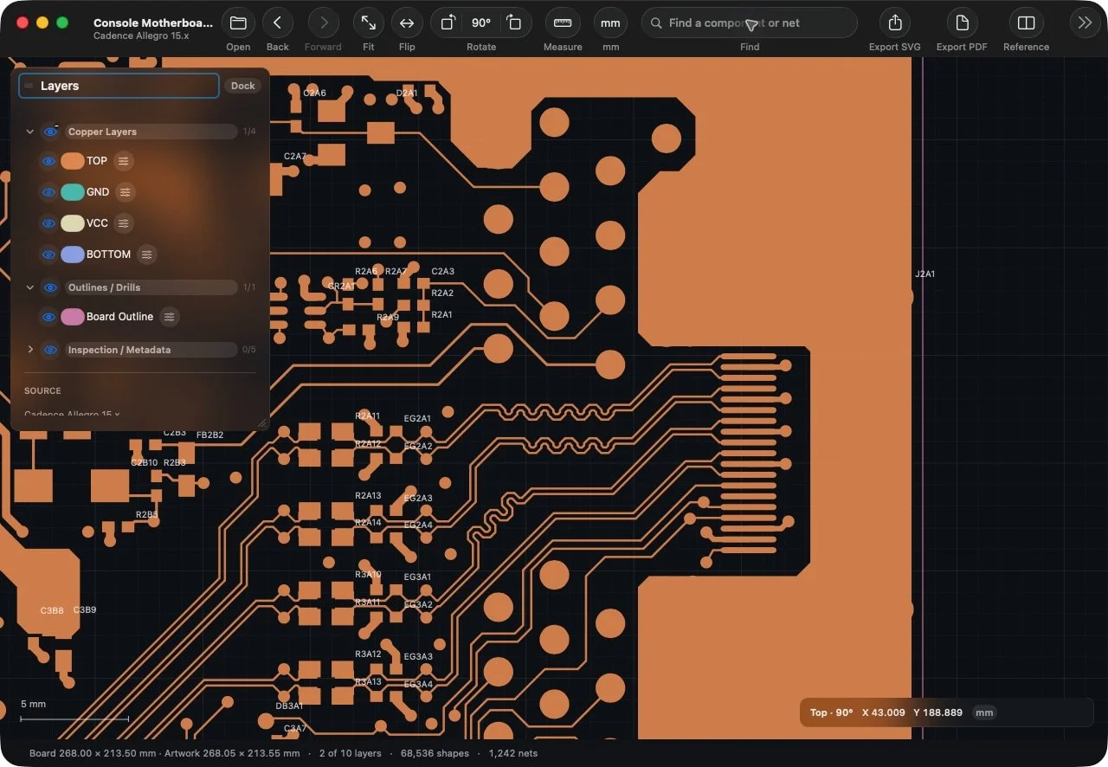Toggle visibility of the GND layer
Screen dimensions: 1108x767
pyautogui.click(x=48, y=192)
